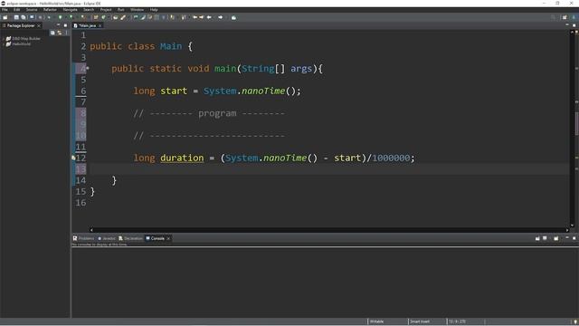Screen dimensions: 579x326
Task: Click the New file toolbar icon
Action: pos(5,17)
